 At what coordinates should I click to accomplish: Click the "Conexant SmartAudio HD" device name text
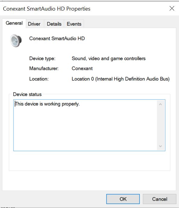point(57,38)
